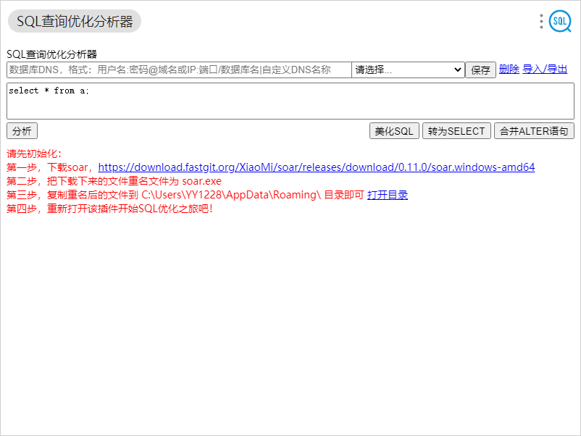Click the red 请先初始化 notice text
The height and width of the screenshot is (436, 581).
[x=34, y=154]
